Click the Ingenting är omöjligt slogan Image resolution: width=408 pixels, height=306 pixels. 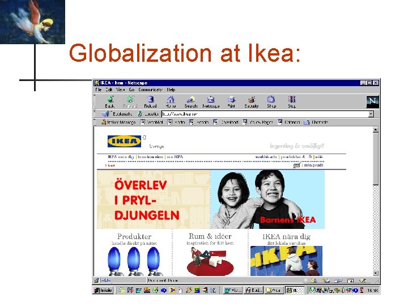[296, 146]
